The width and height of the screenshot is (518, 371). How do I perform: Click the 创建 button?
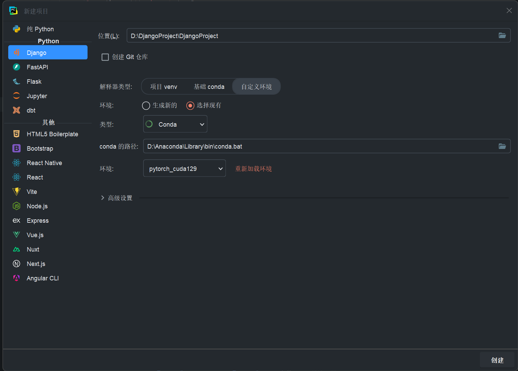[497, 360]
